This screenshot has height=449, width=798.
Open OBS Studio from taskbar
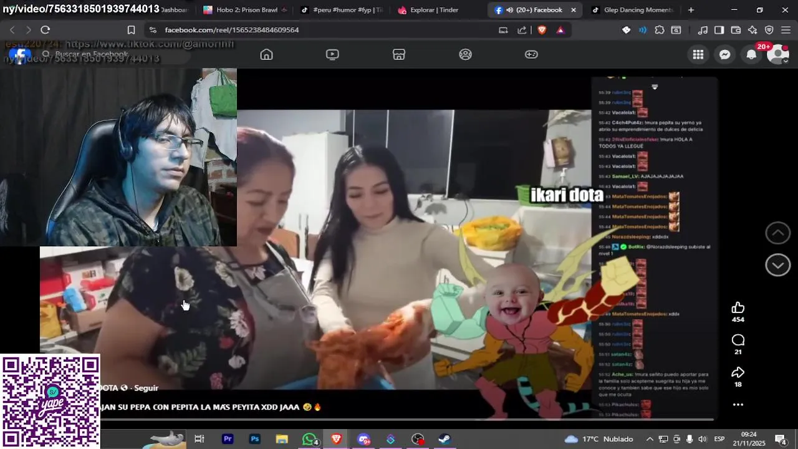(418, 439)
